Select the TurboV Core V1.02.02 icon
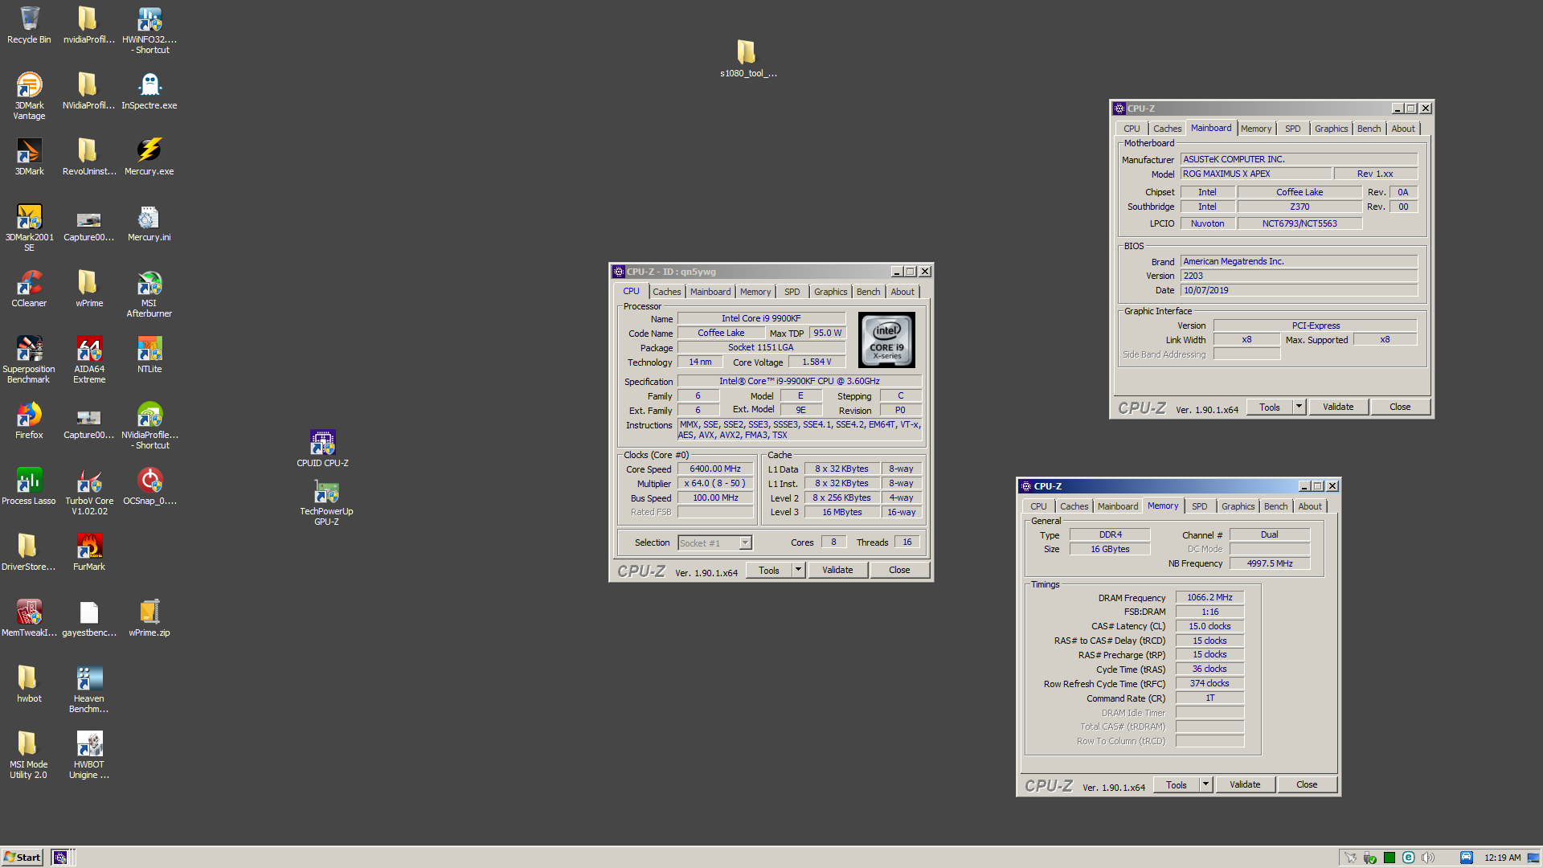 point(89,481)
